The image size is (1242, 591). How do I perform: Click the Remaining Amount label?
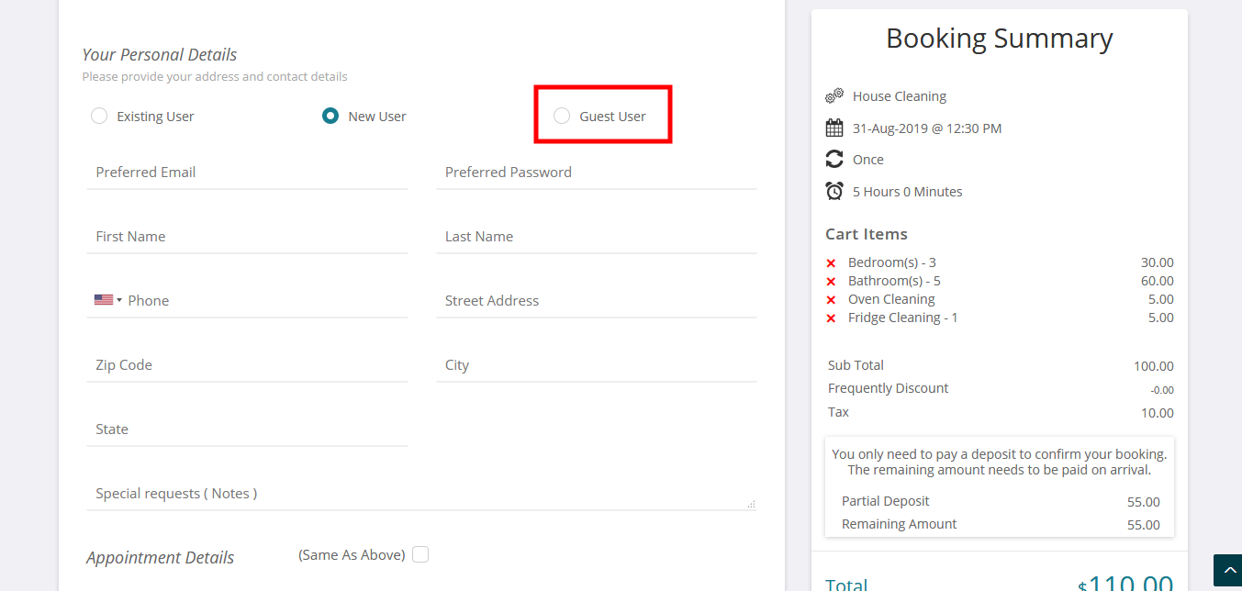[900, 524]
